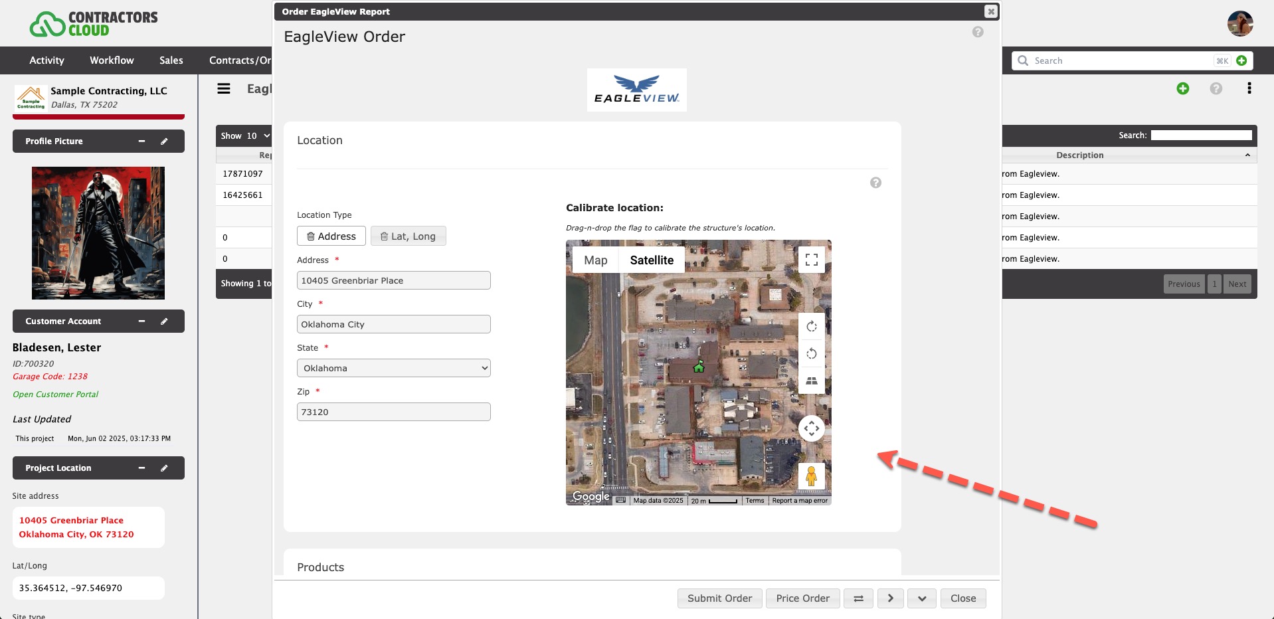
Task: Select Lat, Long location type
Action: [409, 236]
